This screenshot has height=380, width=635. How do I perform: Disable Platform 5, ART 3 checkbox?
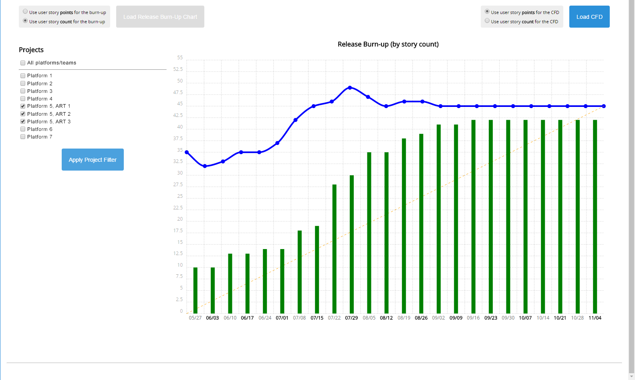[x=23, y=121]
